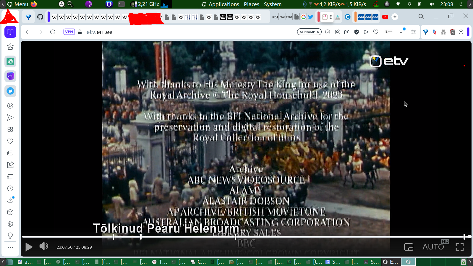Add page to bookmarks with heart icon
Image resolution: width=473 pixels, height=266 pixels.
[376, 32]
